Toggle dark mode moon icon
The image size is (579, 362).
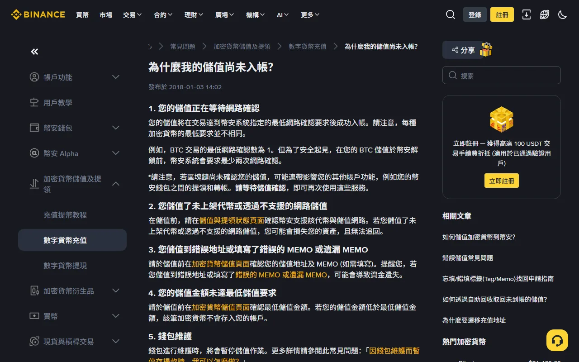click(563, 14)
